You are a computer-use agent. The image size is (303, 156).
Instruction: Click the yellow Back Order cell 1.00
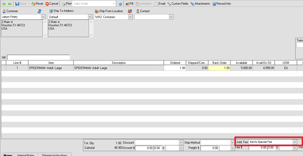219,68
